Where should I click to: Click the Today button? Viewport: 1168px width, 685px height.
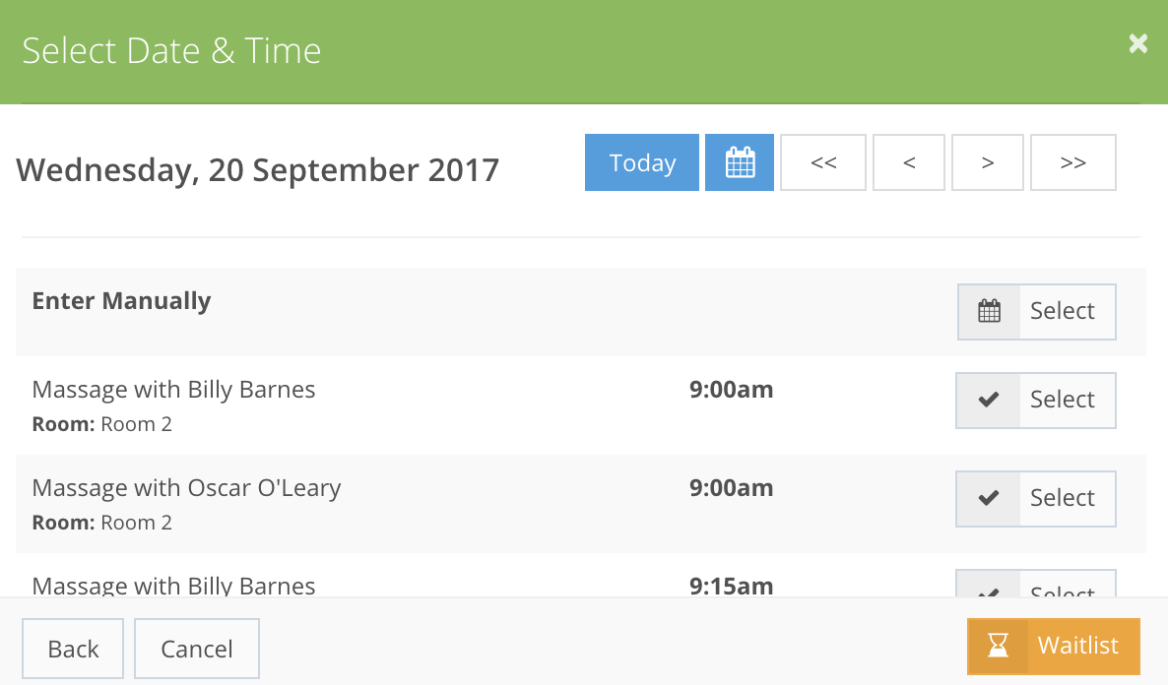click(x=642, y=162)
